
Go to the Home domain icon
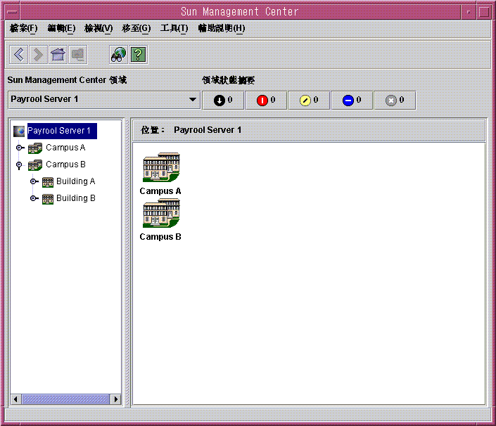58,55
